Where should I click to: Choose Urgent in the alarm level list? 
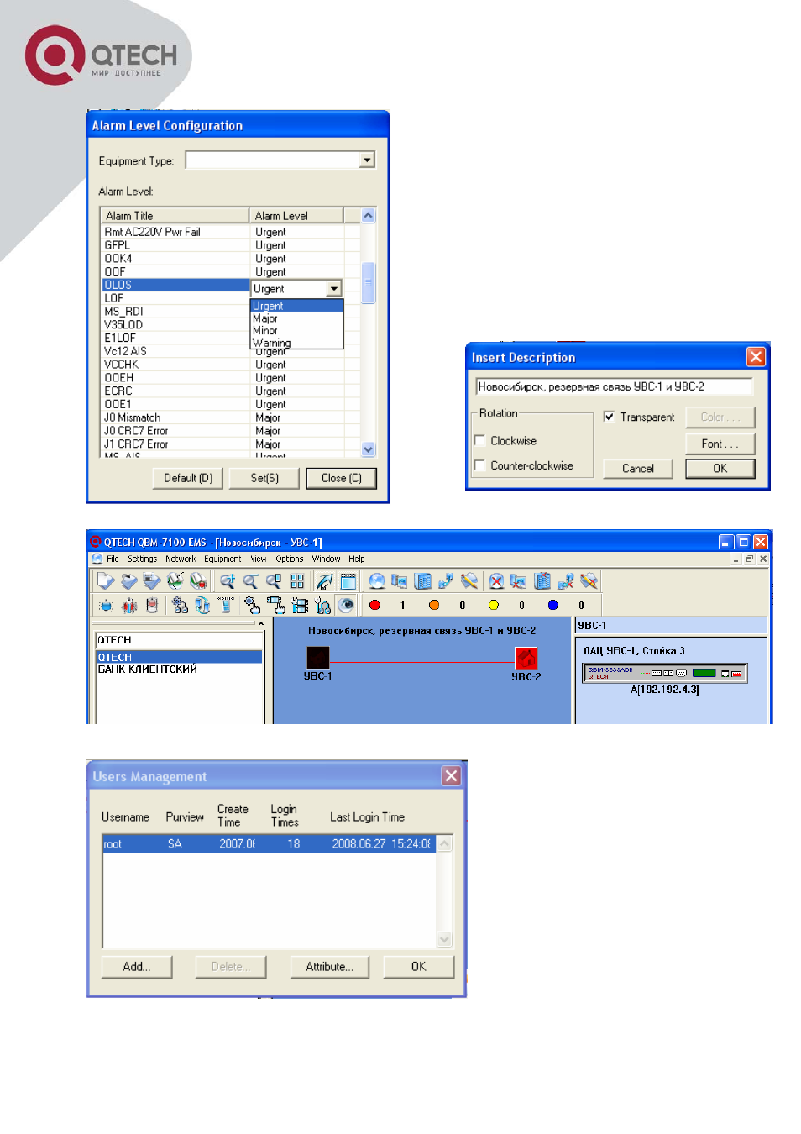[x=297, y=306]
